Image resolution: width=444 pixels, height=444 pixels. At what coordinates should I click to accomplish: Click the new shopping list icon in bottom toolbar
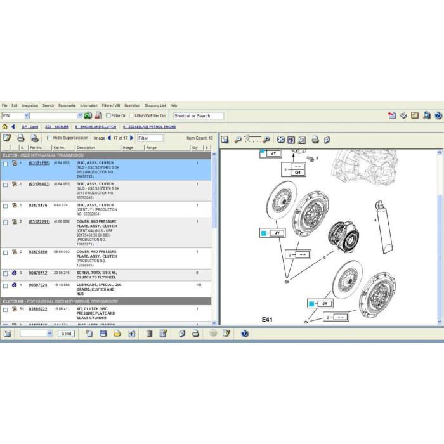pyautogui.click(x=89, y=334)
